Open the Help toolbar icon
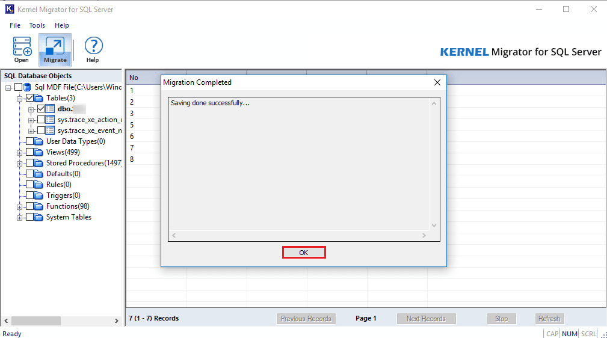Screen dimensions: 607x338 (x=93, y=49)
